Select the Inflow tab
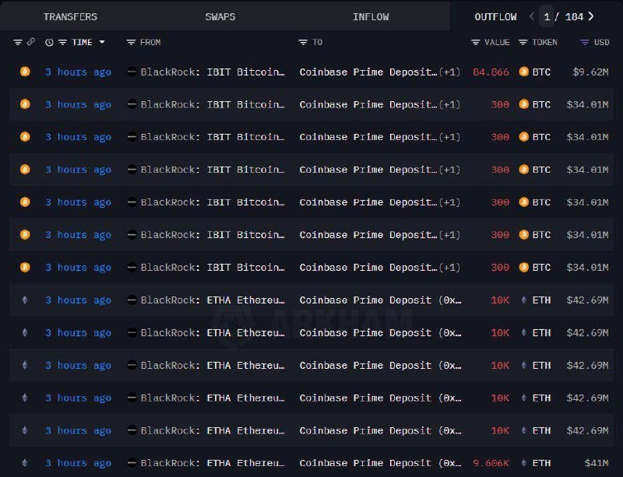Screen dimensions: 623x477 coord(371,16)
